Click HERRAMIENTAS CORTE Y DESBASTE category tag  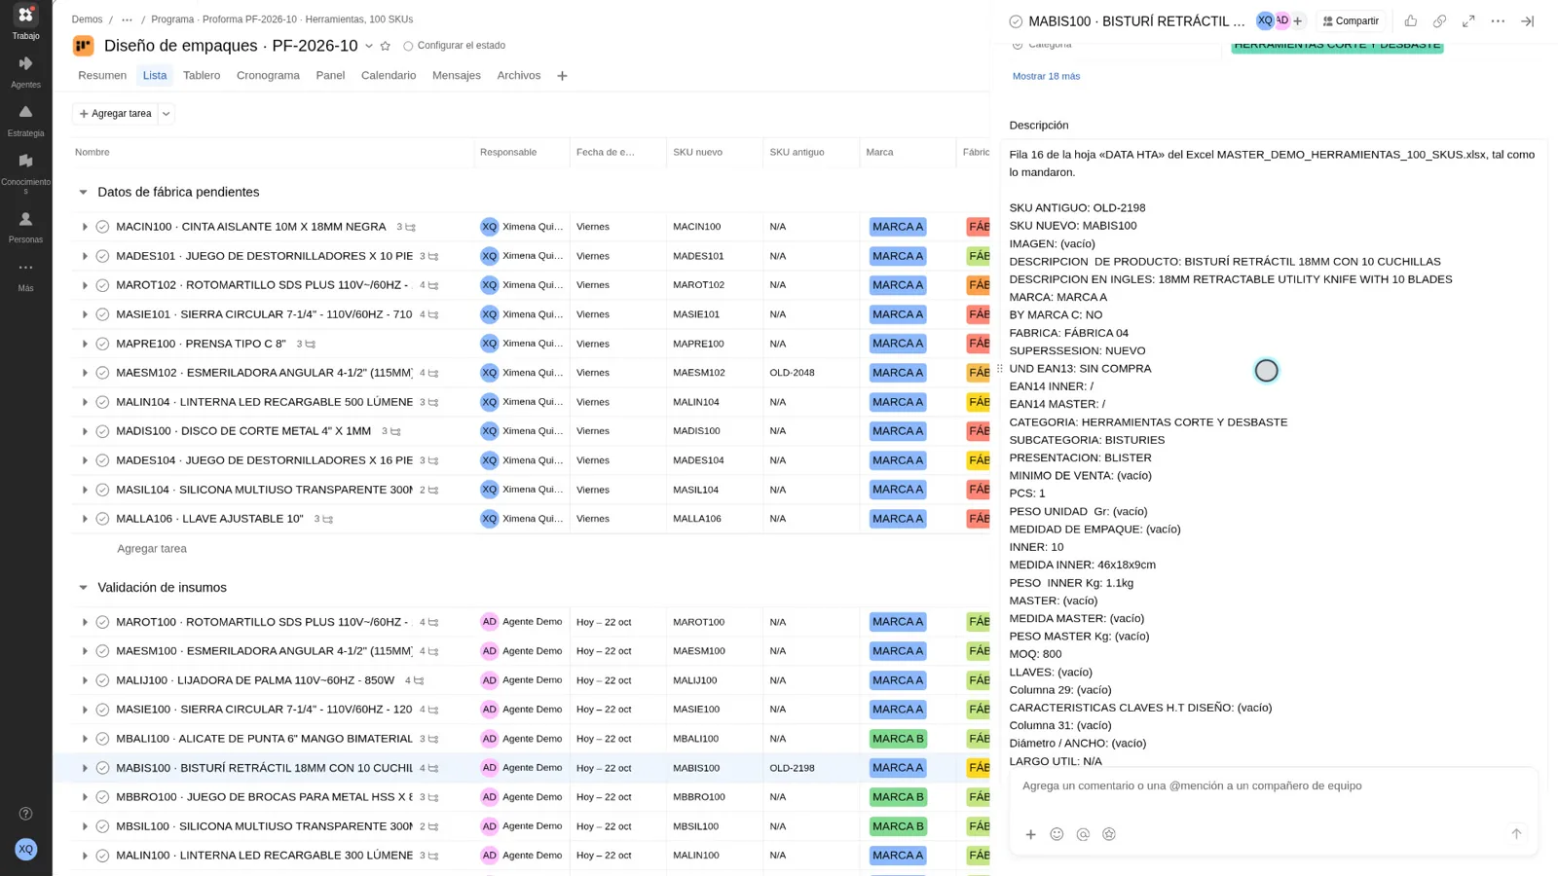tap(1337, 45)
